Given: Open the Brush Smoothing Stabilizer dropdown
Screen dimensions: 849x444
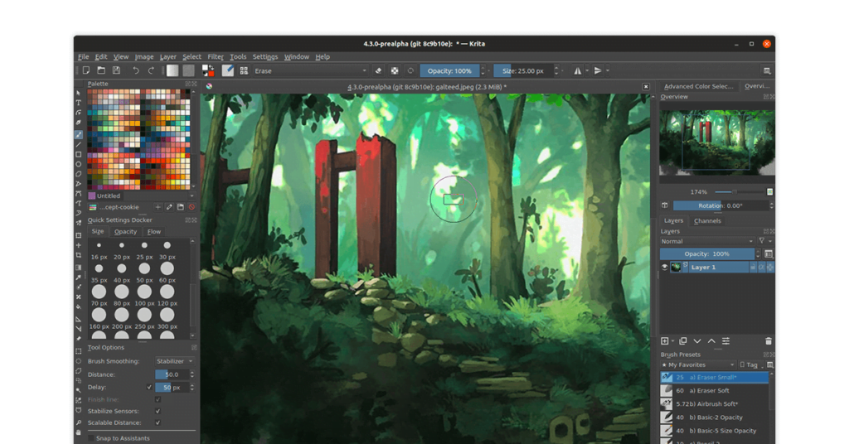Looking at the screenshot, I should (x=174, y=361).
